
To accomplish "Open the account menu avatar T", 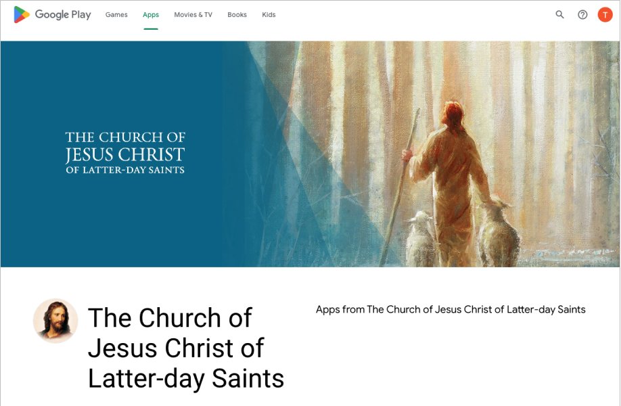I will tap(605, 15).
